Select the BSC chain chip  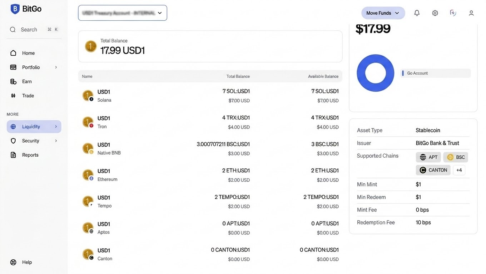456,157
